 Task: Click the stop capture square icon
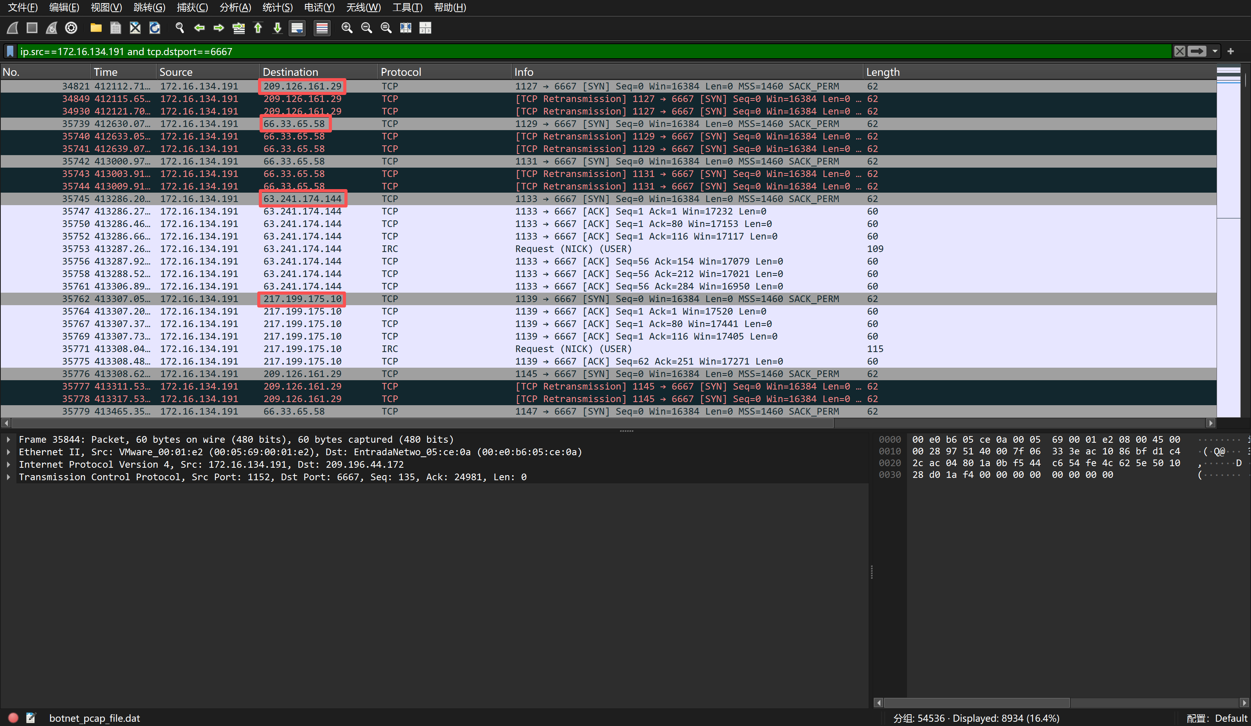coord(32,28)
